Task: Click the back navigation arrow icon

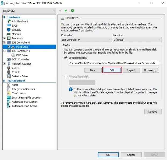Action: tap(60, 10)
